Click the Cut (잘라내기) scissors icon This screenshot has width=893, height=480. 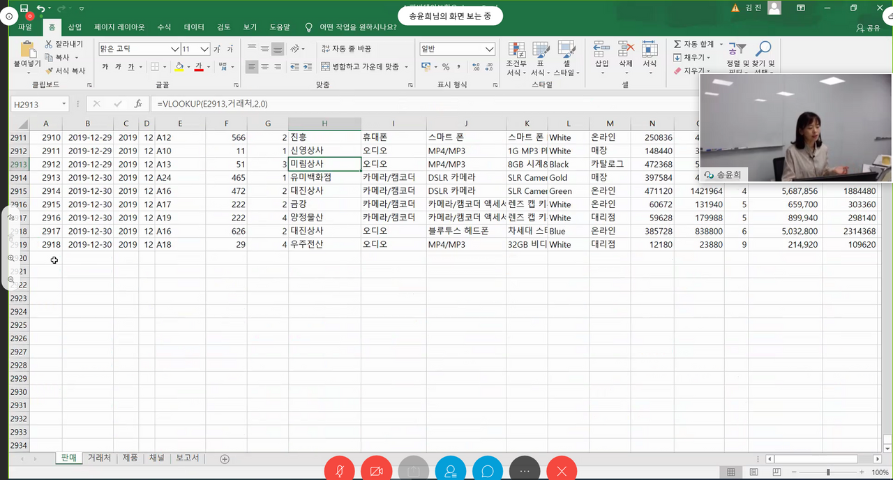[x=50, y=44]
